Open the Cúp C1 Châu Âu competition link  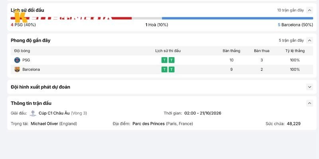(54, 113)
